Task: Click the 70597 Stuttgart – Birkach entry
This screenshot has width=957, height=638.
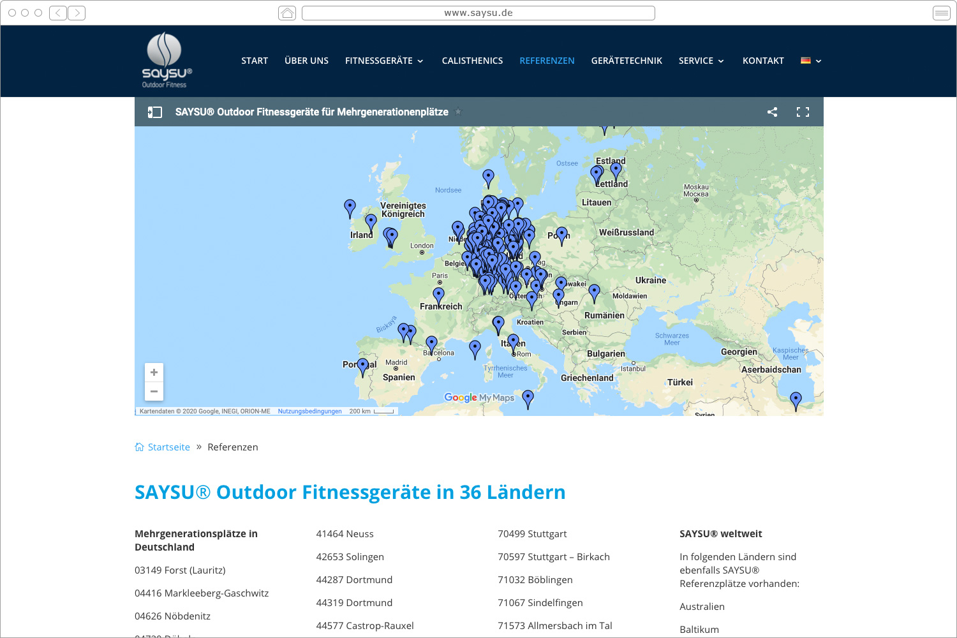Action: pos(554,557)
